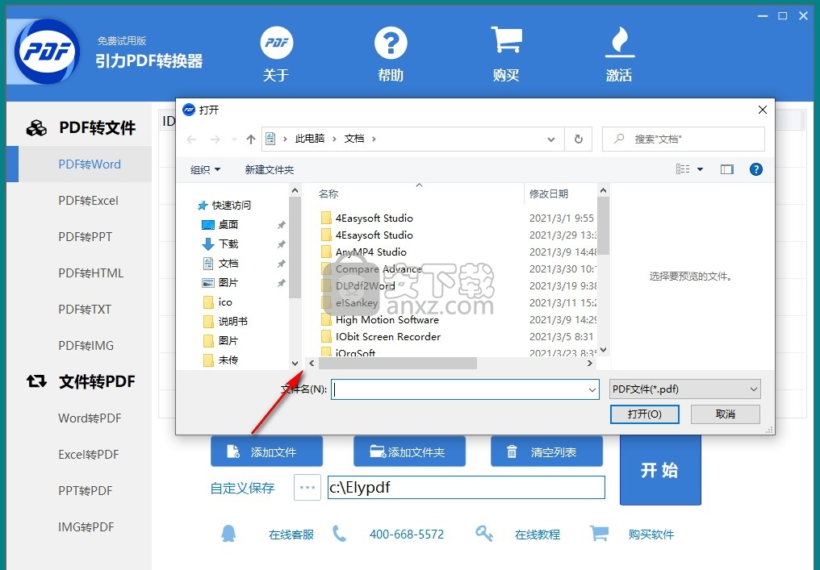Click the 添加文件夹 button

[409, 451]
